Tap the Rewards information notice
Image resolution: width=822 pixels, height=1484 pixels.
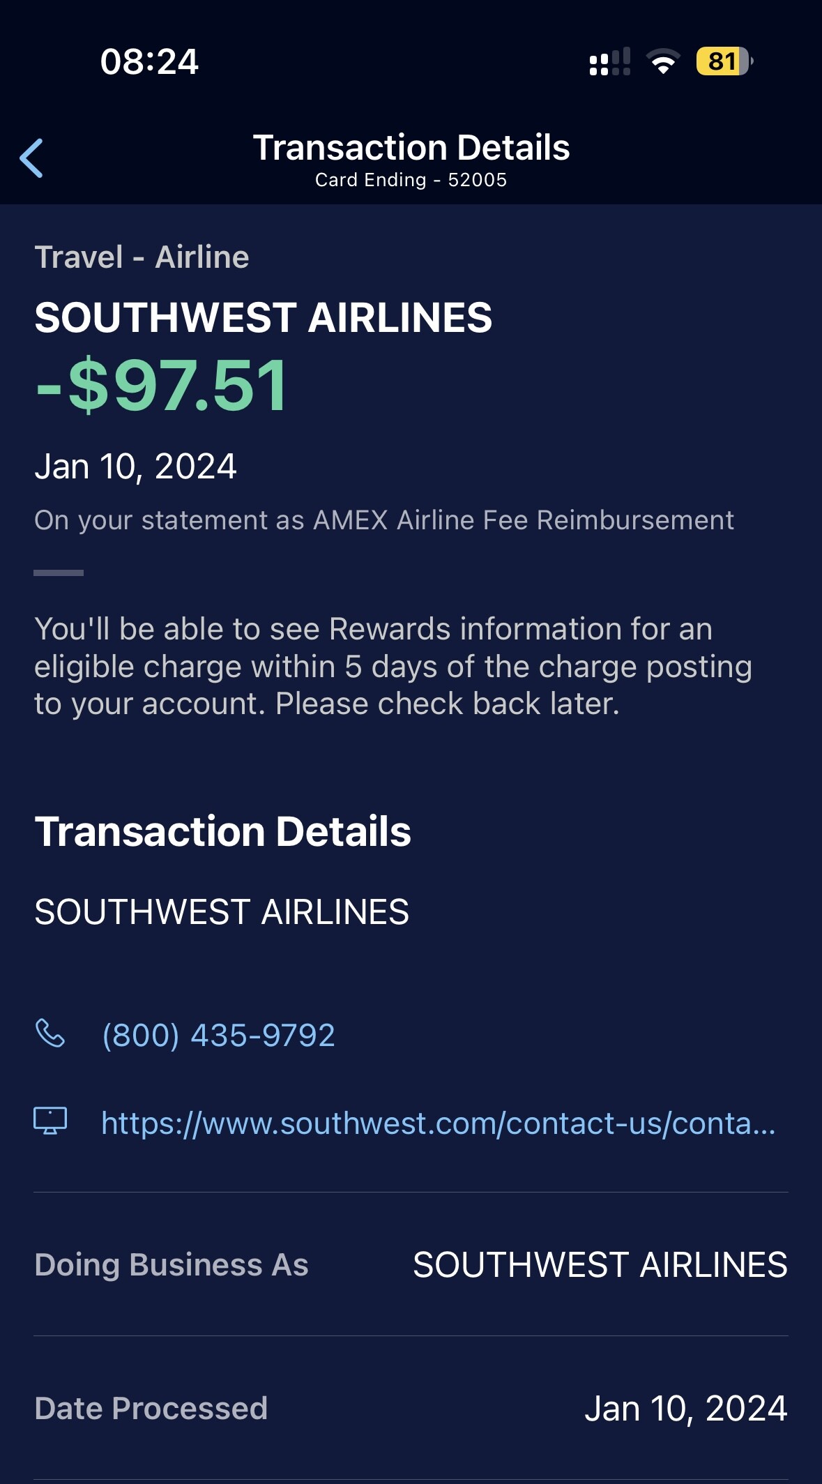394,666
